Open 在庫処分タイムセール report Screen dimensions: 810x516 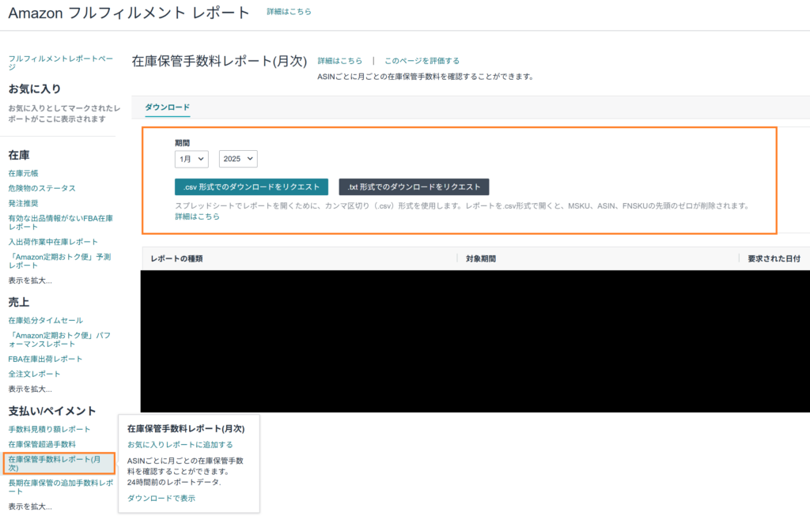[x=45, y=321]
